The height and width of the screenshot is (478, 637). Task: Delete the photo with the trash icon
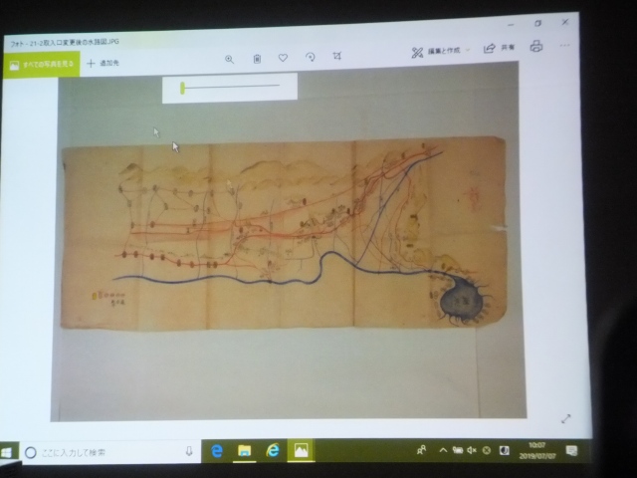pyautogui.click(x=257, y=59)
